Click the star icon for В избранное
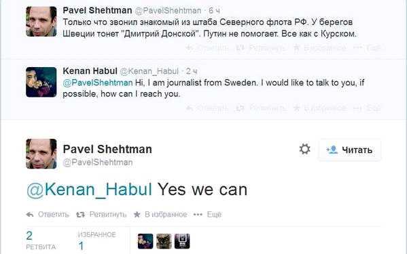 [137, 215]
